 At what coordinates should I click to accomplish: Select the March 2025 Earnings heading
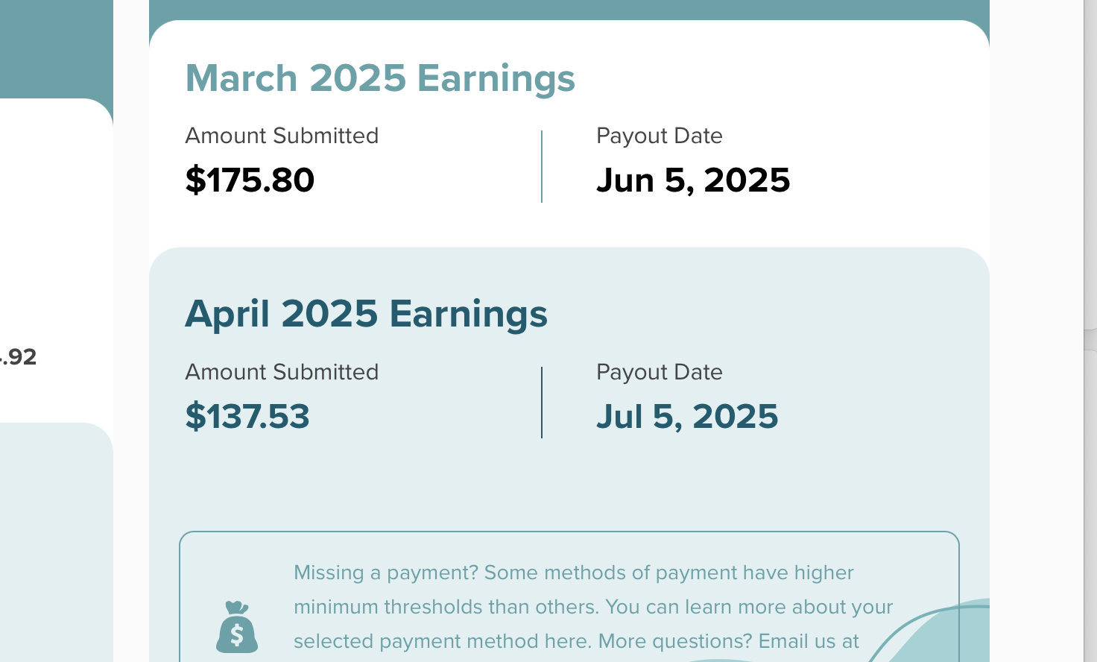[x=380, y=78]
